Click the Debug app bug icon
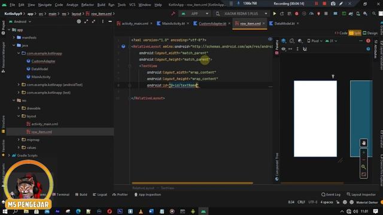 click(x=297, y=14)
